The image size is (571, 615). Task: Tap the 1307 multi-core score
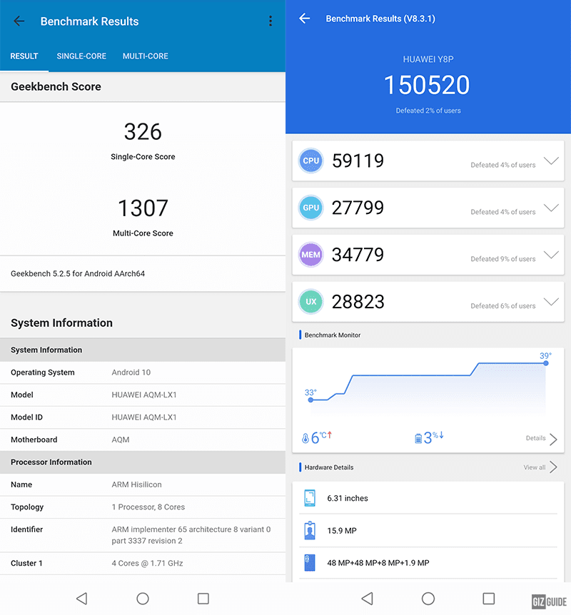(x=143, y=208)
